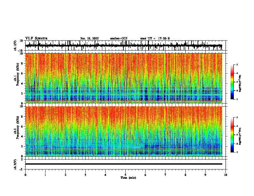Click the 'ch.3(V)' axis label
The width and height of the screenshot is (254, 196).
tap(15, 164)
